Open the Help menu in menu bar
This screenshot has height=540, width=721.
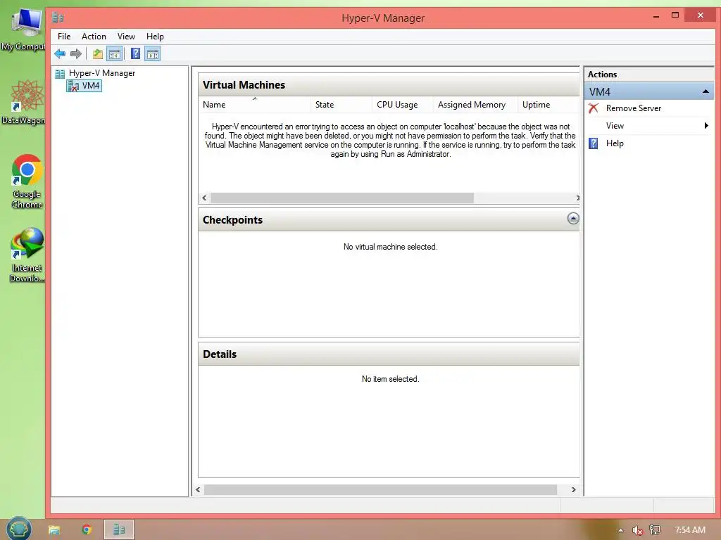(155, 37)
